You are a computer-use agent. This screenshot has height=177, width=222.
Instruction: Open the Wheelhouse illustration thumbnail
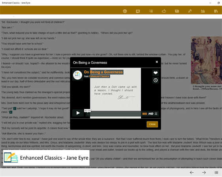point(207,60)
